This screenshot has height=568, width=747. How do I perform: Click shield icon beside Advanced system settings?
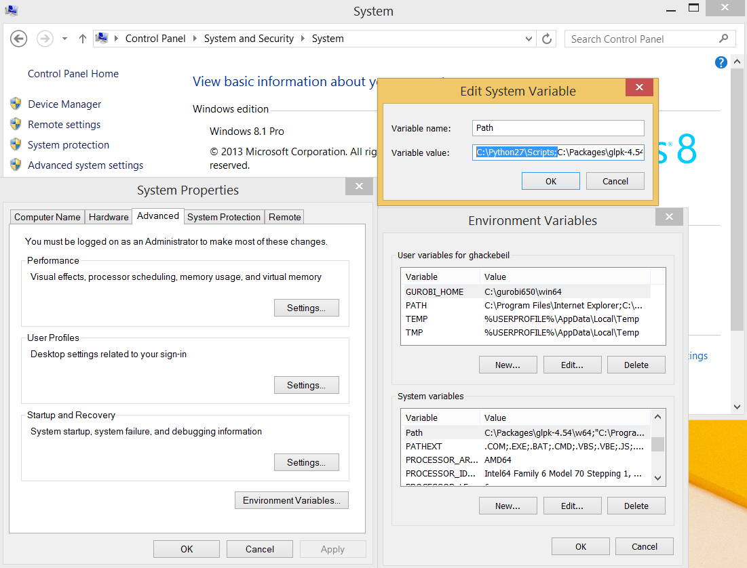tap(16, 165)
